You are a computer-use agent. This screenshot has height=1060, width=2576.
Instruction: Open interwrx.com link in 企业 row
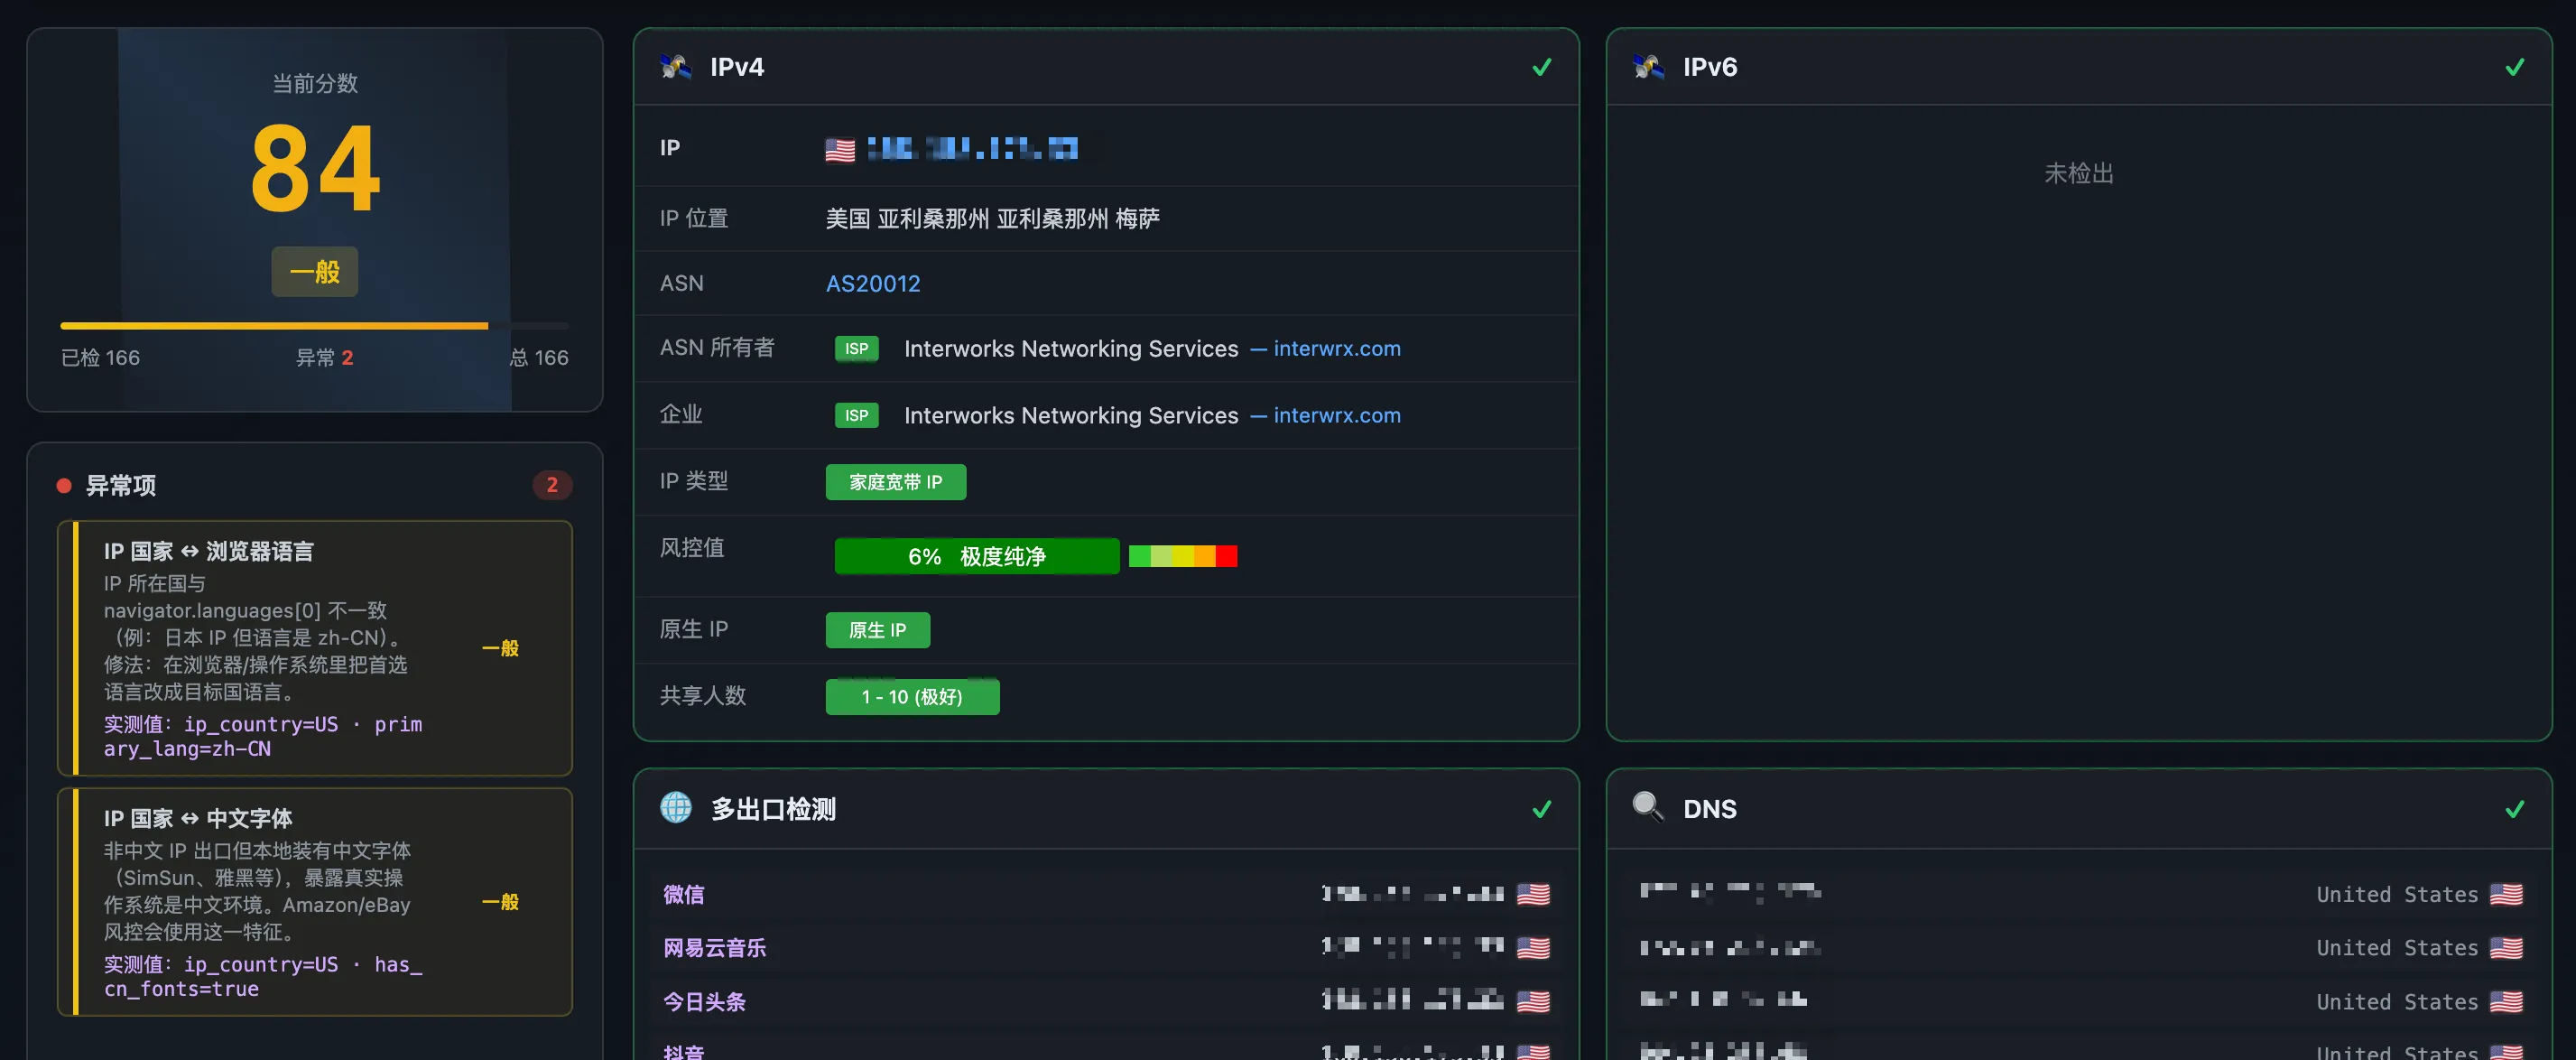(1337, 415)
